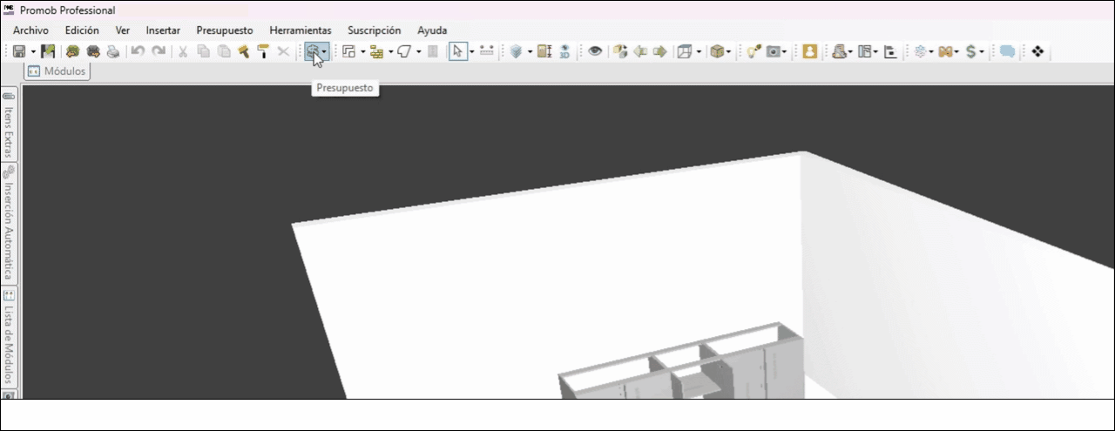Open the Inserción Automática side tab
This screenshot has height=431, width=1115.
click(x=9, y=223)
